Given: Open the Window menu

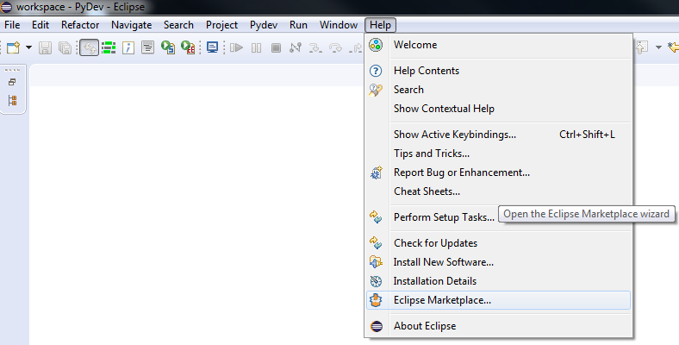Looking at the screenshot, I should (338, 25).
